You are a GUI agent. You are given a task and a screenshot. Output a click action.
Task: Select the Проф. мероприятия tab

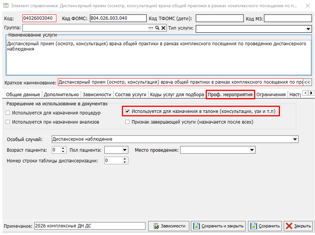230,95
